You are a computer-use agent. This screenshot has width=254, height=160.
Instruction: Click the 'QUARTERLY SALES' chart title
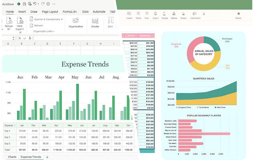(x=204, y=78)
